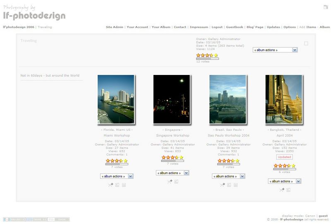The height and width of the screenshot is (224, 331).
Task: Click the lf-photodesign logo header
Action: 34,12
